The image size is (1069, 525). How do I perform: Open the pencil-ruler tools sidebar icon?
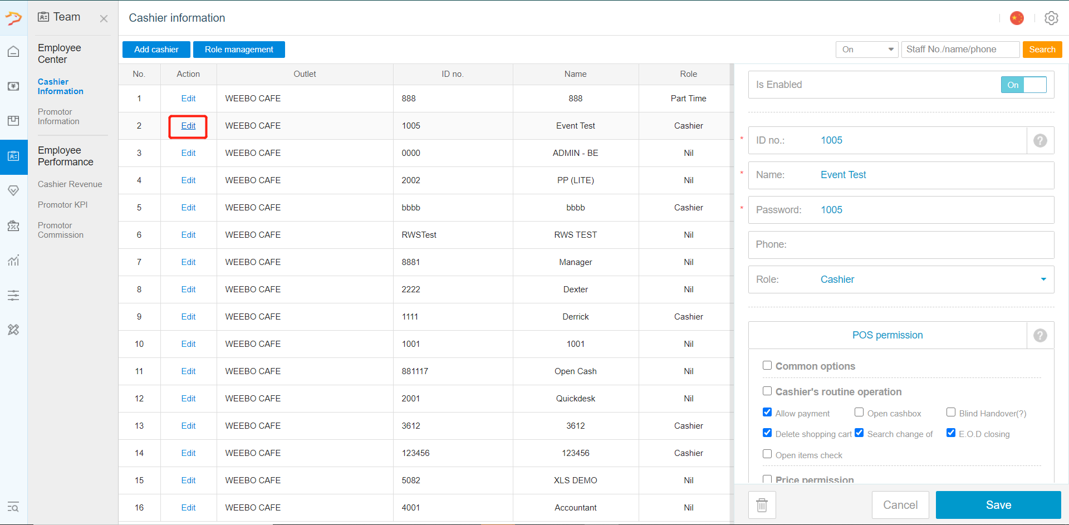(13, 330)
